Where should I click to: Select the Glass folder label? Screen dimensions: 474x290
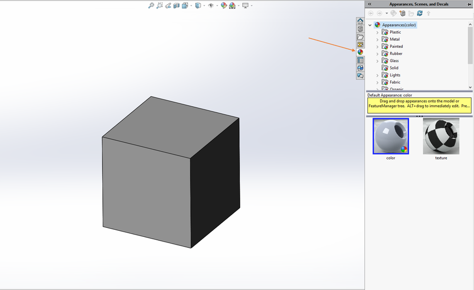(x=394, y=61)
